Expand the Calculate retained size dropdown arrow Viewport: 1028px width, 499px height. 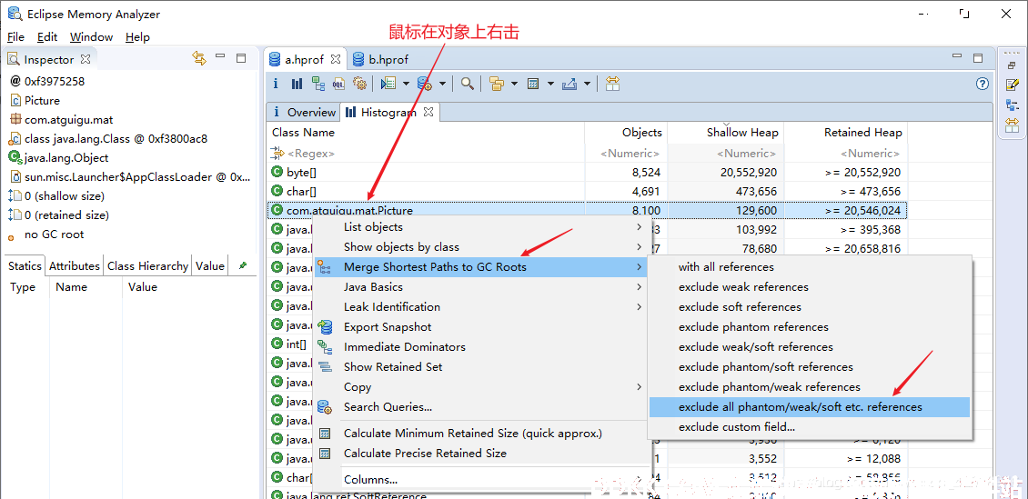(x=550, y=84)
